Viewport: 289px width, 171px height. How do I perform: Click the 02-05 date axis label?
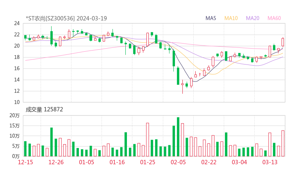178,162
